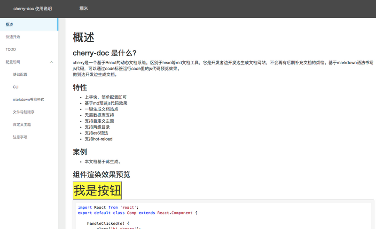This screenshot has height=229, width=376.
Task: Click the bullet '一键生成文档站点'
Action: [x=102, y=109]
